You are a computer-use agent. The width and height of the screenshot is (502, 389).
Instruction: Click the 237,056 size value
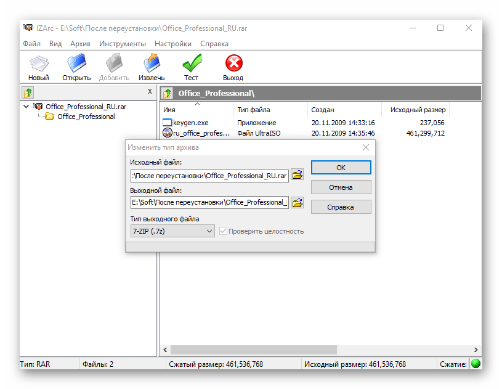[x=432, y=123]
